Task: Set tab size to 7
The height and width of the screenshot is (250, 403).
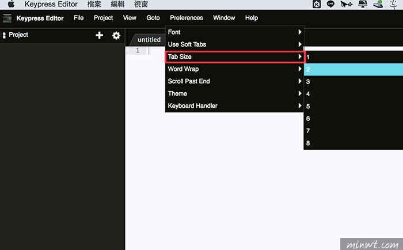Action: [x=353, y=131]
